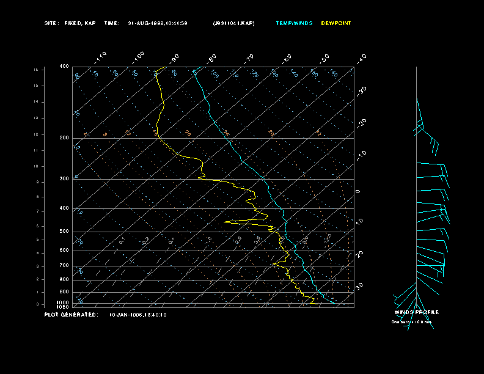Click the -50 isotherm label above the chart
This screenshot has width=484, height=374.
(x=324, y=59)
